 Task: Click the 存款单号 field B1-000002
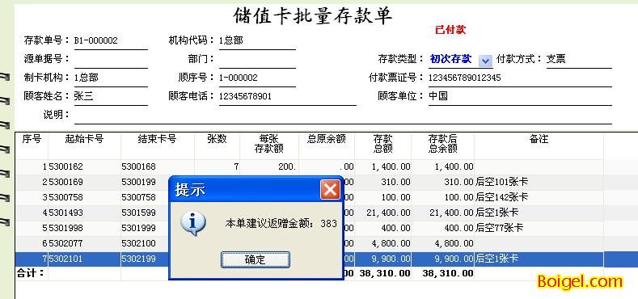tap(111, 40)
